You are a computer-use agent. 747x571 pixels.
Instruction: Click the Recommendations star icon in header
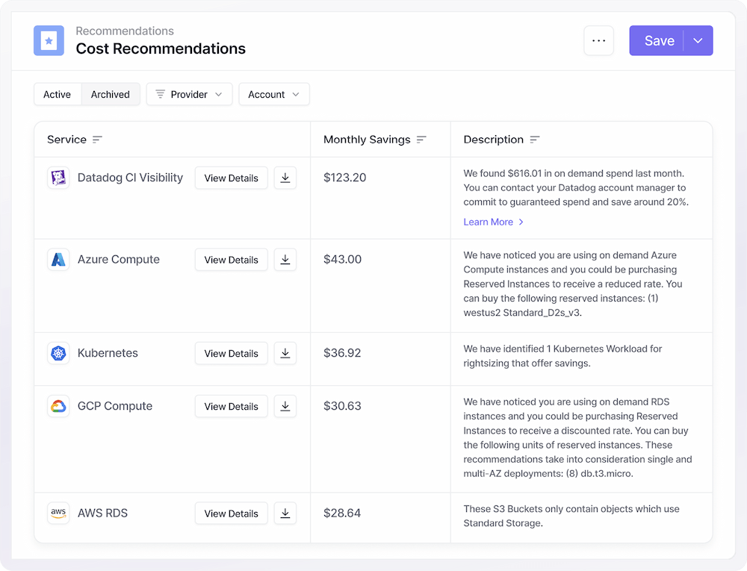pyautogui.click(x=49, y=41)
